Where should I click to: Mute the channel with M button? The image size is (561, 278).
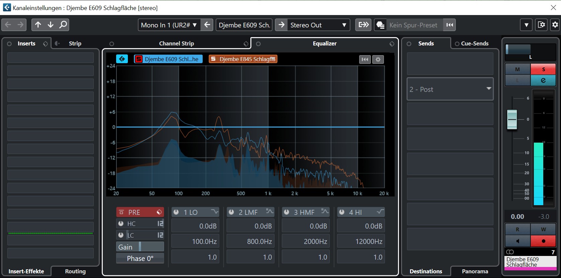click(x=517, y=69)
